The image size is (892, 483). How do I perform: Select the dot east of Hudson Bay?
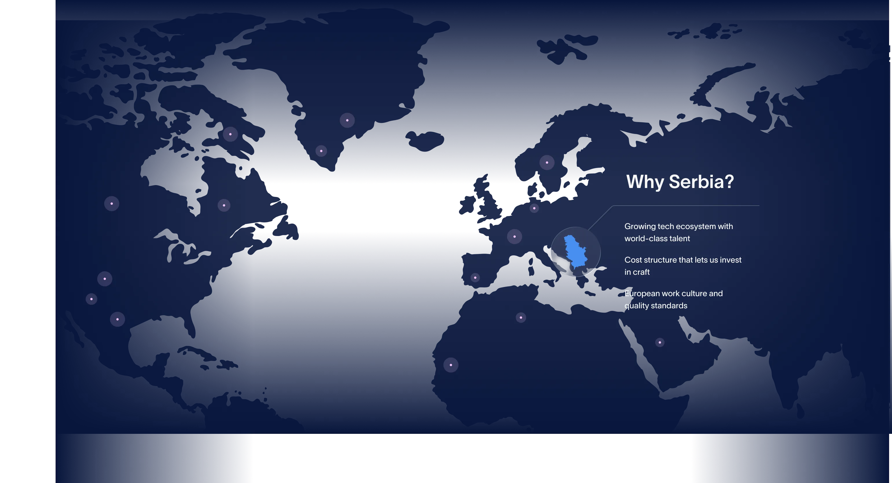point(224,206)
